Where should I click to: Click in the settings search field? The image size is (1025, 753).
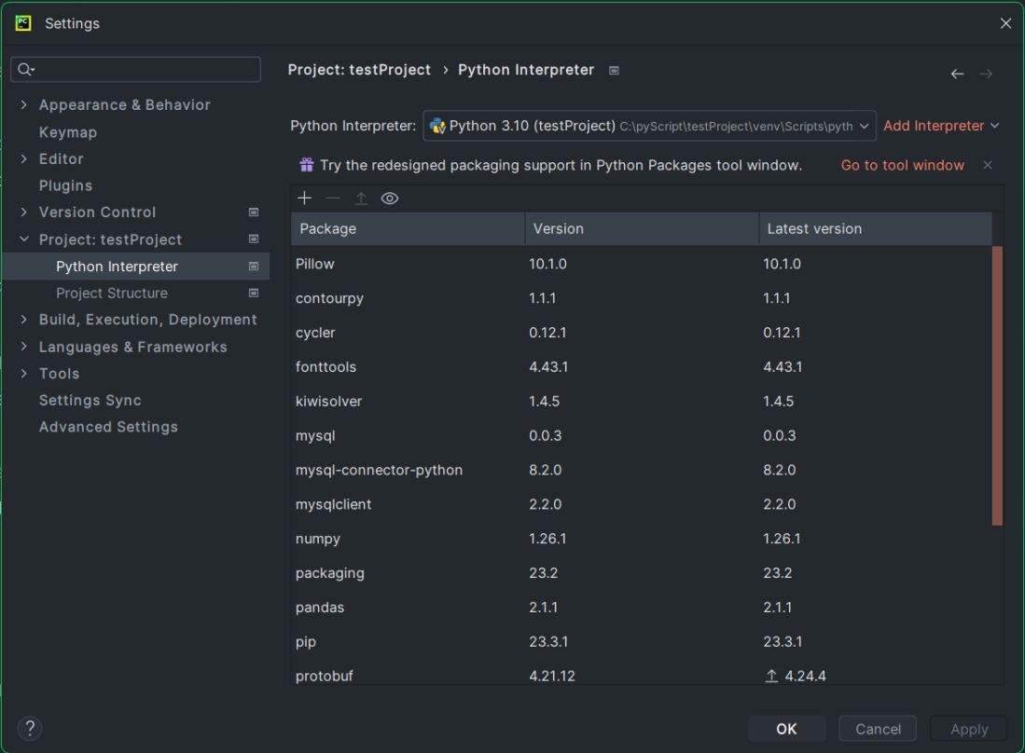pos(140,69)
